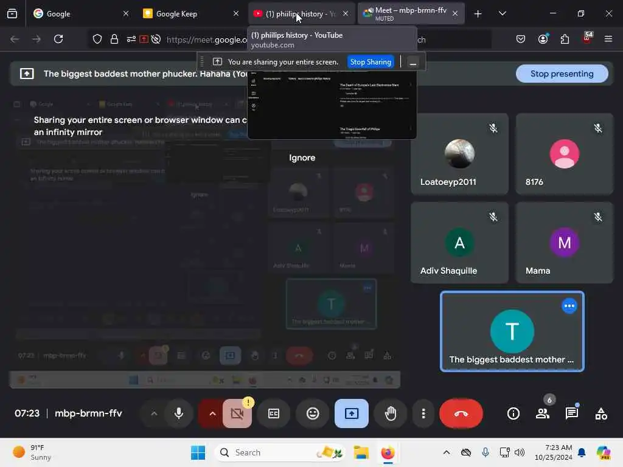623x467 pixels.
Task: Select Mama participant tile
Action: pyautogui.click(x=564, y=243)
